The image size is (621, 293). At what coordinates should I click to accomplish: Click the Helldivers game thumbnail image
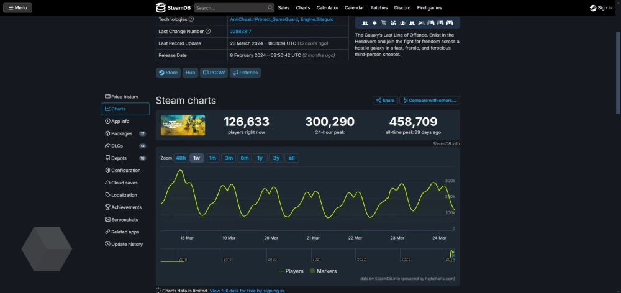click(x=183, y=125)
